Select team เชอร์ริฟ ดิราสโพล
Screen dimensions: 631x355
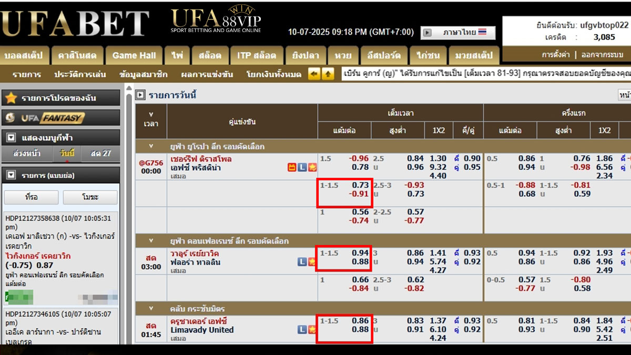201,159
